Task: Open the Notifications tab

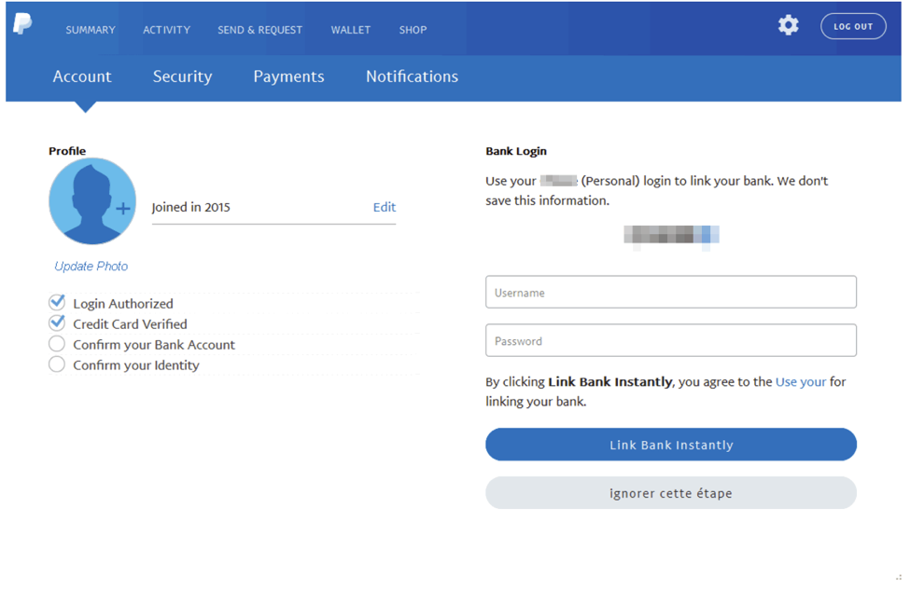Action: 412,76
